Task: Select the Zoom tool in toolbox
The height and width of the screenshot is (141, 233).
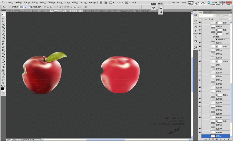Action: [x=3, y=83]
